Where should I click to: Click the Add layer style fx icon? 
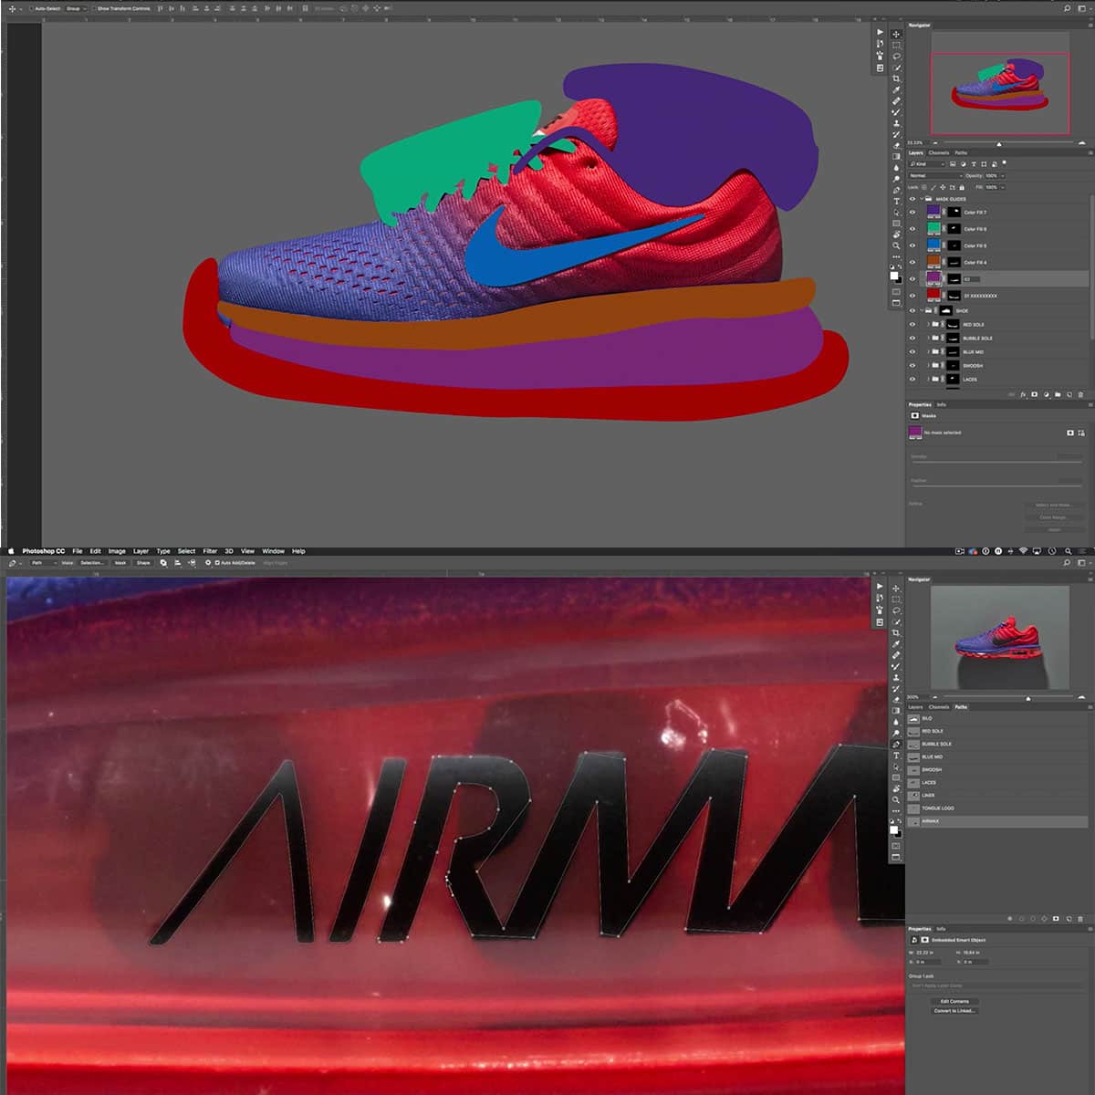coord(1023,395)
